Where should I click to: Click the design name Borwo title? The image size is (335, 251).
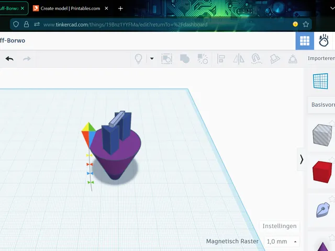13,41
